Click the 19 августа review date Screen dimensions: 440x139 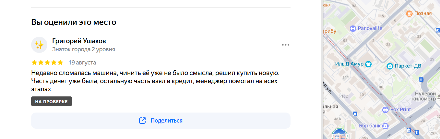[x=82, y=62]
